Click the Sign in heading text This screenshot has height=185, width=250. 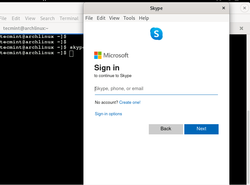pyautogui.click(x=107, y=68)
